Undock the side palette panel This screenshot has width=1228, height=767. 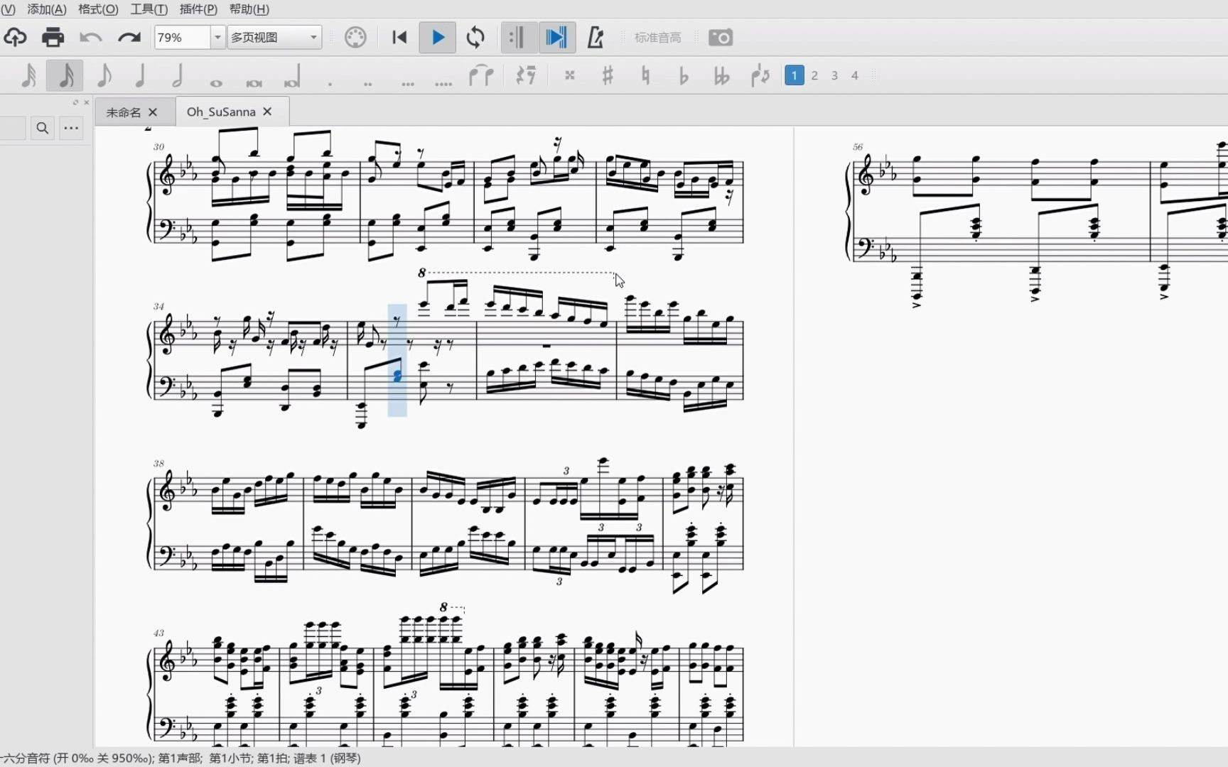coord(75,102)
